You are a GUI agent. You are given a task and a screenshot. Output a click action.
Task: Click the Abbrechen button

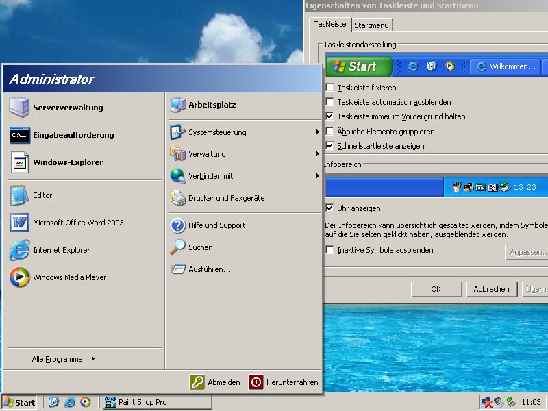pyautogui.click(x=491, y=289)
